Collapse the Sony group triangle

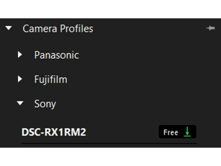(x=20, y=103)
